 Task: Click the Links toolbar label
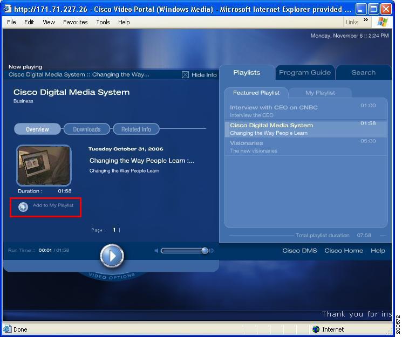(x=352, y=22)
